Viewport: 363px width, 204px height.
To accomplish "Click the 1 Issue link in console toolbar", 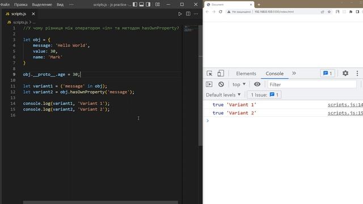I will pyautogui.click(x=264, y=95).
